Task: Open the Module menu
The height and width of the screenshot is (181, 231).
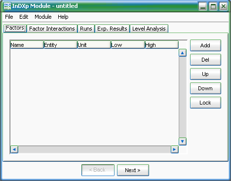Action: click(x=43, y=17)
